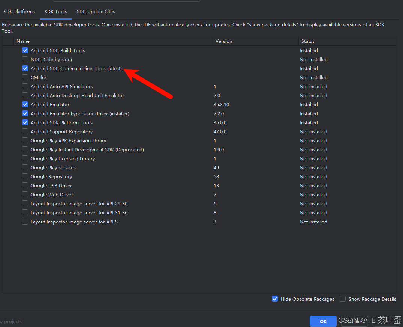Image resolution: width=403 pixels, height=327 pixels.
Task: Select Android Emulator hypervisor driver (installer) label
Action: point(80,113)
